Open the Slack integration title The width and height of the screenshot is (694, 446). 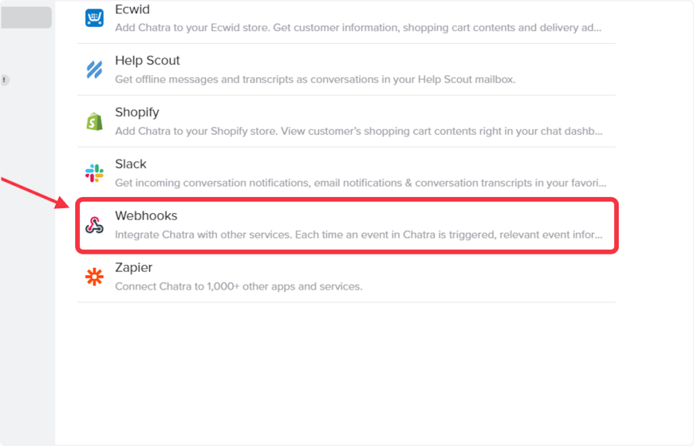coord(131,164)
